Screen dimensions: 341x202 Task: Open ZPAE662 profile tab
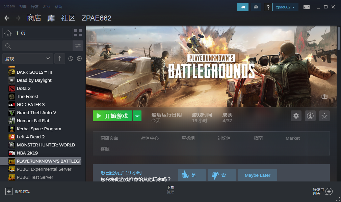(96, 18)
